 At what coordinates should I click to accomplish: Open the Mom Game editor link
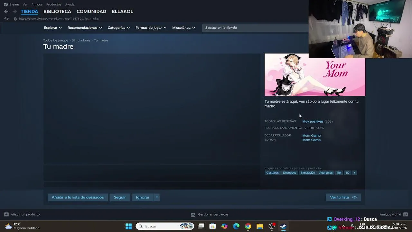point(311,140)
